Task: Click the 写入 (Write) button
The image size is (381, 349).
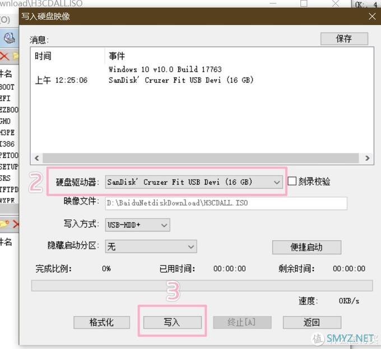Action: (172, 322)
